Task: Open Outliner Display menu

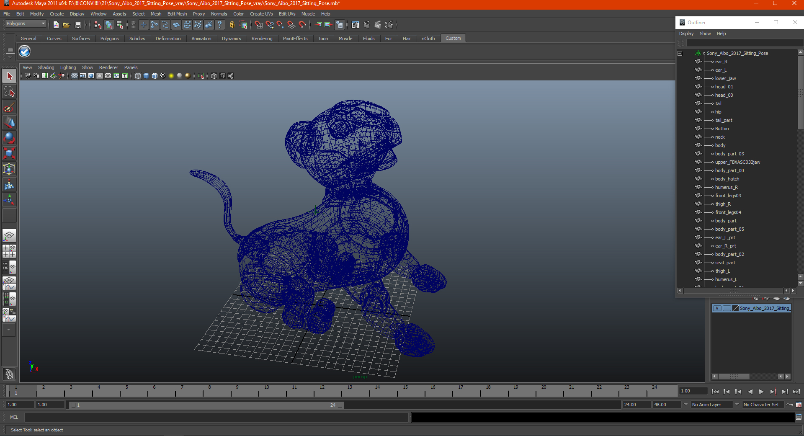Action: [x=686, y=34]
